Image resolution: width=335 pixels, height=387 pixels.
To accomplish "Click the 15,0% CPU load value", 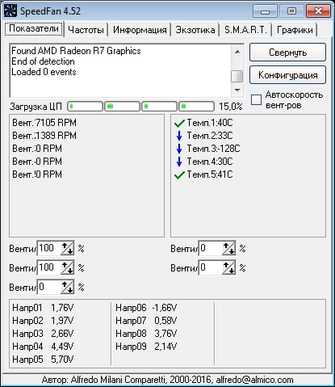I will [230, 107].
